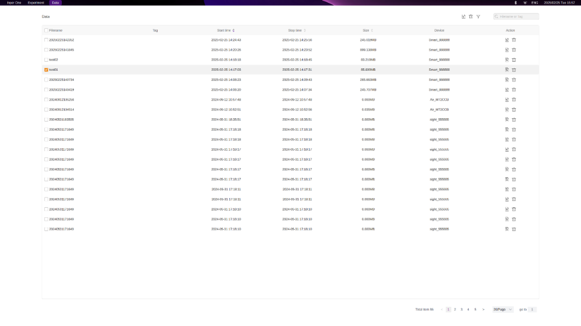Delete the test01 row using its trash icon
581x326 pixels.
coord(514,70)
